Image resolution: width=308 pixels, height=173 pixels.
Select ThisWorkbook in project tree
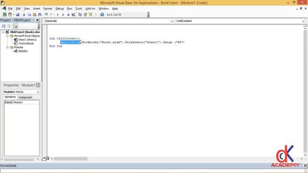26,44
